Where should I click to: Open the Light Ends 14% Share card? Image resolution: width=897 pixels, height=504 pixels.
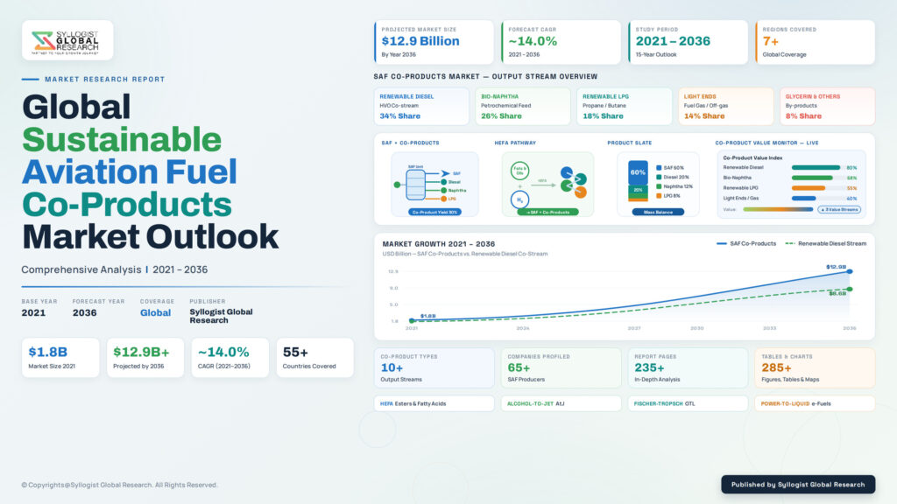tap(726, 106)
